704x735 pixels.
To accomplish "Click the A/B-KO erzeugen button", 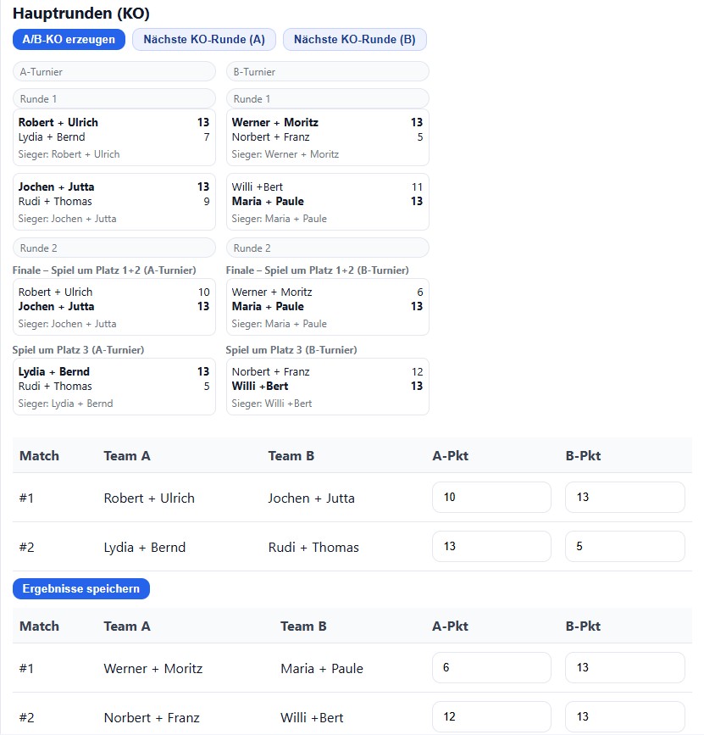I will pyautogui.click(x=69, y=39).
